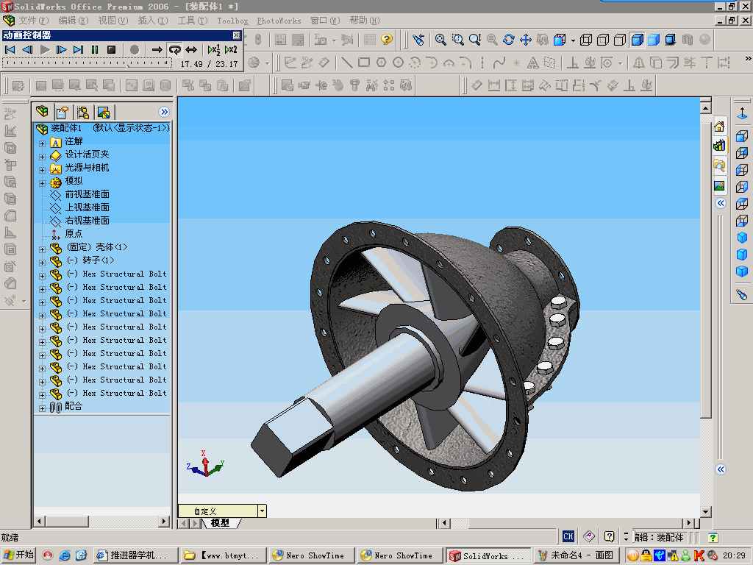This screenshot has width=753, height=565.
Task: Open the 文件(F) menu
Action: point(34,21)
